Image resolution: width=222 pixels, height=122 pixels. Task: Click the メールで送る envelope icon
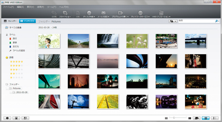pyautogui.click(x=103, y=13)
